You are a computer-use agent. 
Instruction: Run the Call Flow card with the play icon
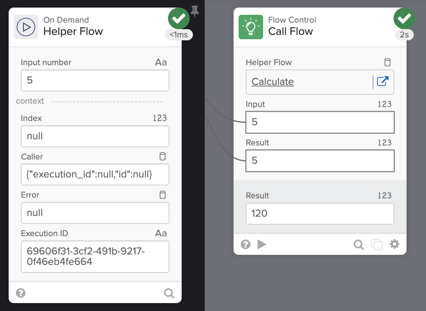(262, 244)
